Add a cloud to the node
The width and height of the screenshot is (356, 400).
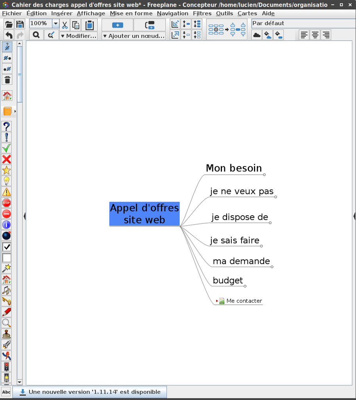257,35
